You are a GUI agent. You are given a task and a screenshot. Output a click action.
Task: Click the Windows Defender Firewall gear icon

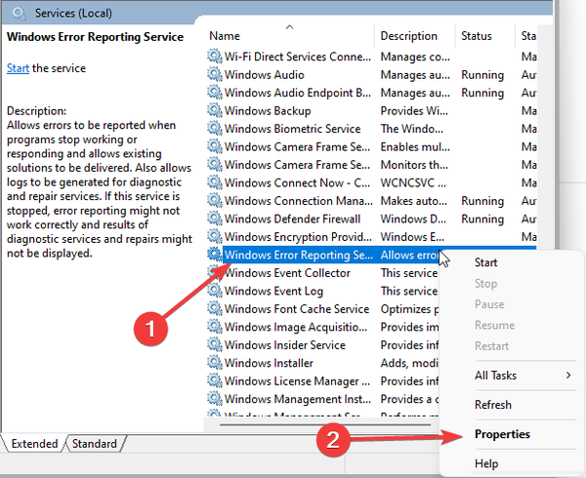point(214,219)
